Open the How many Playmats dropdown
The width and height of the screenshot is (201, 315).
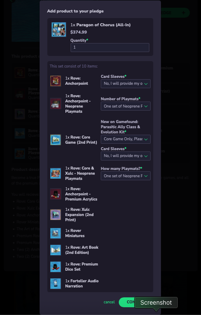[x=126, y=176]
